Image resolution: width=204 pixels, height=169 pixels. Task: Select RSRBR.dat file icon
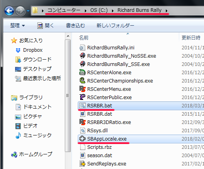(83, 114)
